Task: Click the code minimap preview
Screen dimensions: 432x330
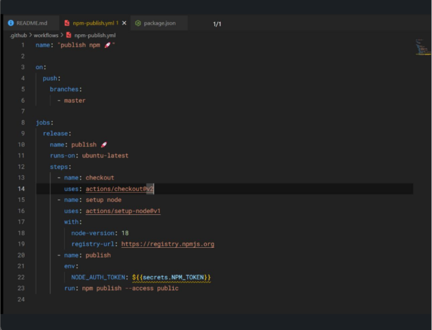Action: point(423,47)
